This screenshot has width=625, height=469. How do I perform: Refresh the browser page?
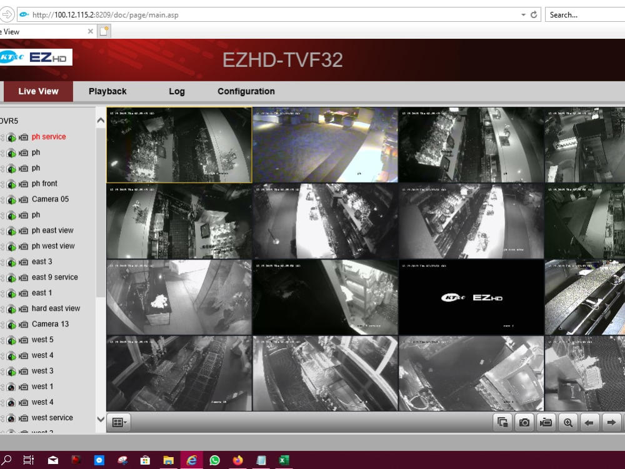534,15
